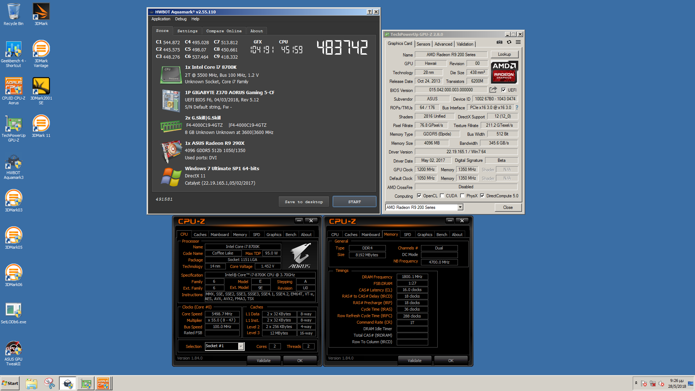Click the AMD Radeon Graphics logo
The image size is (695, 391).
click(504, 72)
